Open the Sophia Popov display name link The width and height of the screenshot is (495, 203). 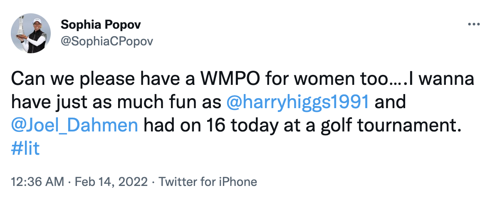coord(101,25)
